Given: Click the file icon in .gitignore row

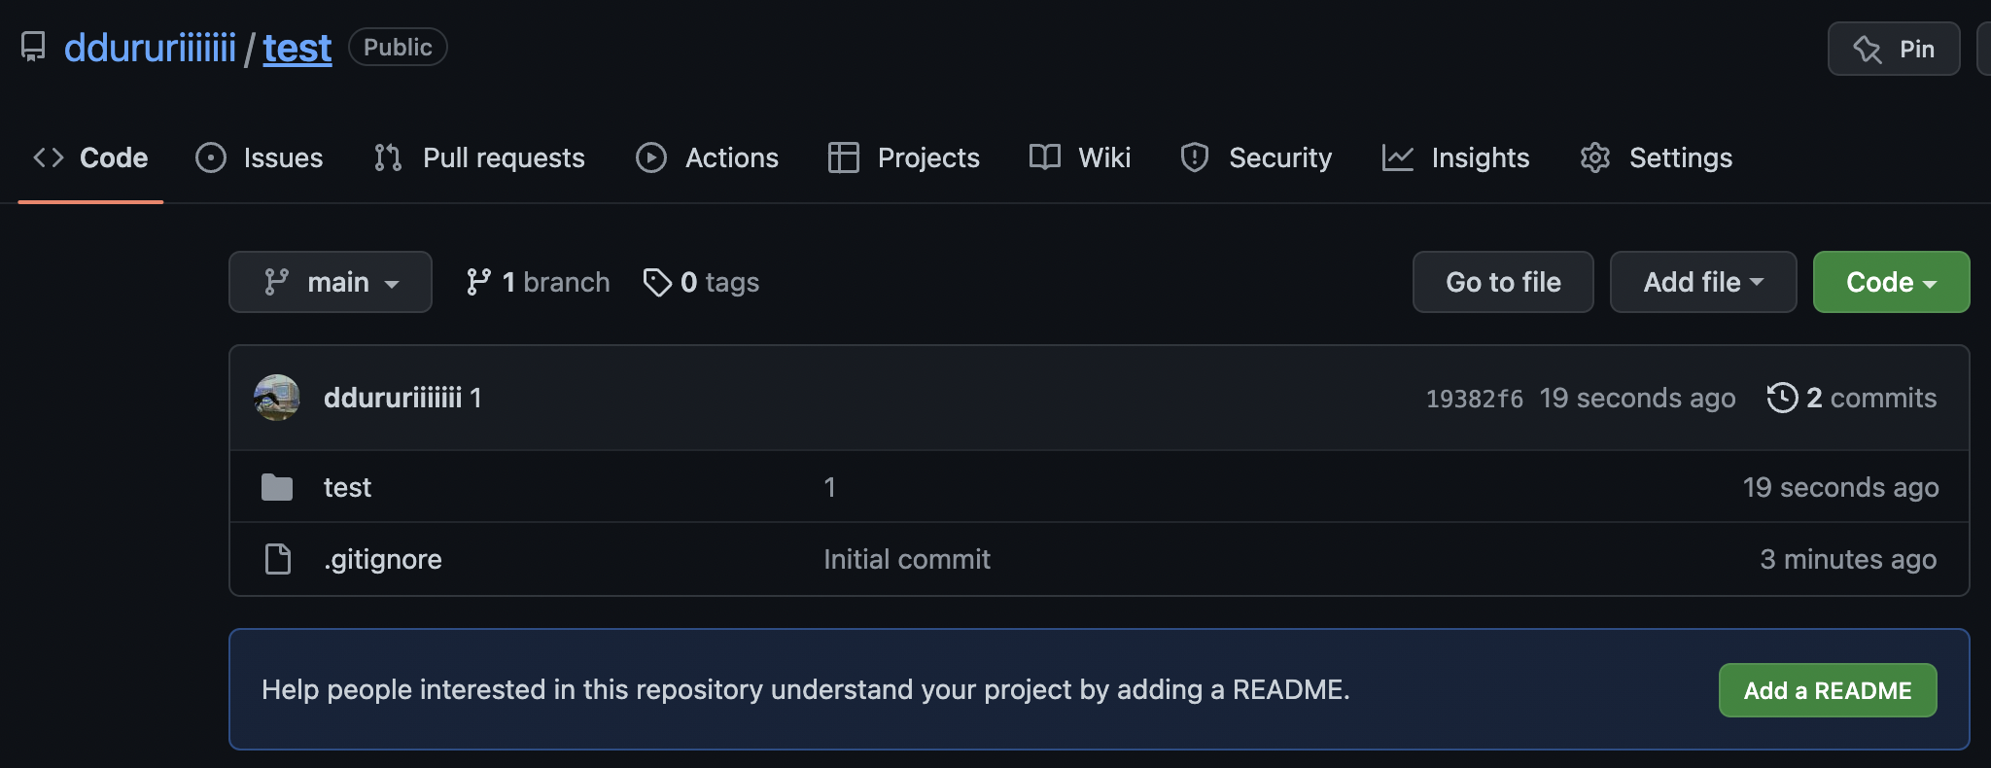Looking at the screenshot, I should [278, 559].
